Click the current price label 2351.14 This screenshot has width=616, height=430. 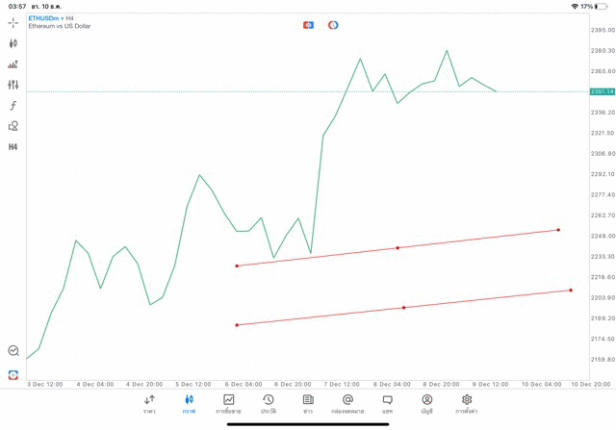(x=602, y=91)
